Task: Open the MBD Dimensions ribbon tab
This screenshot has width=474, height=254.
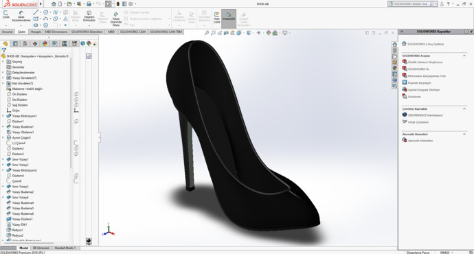Action: point(56,32)
